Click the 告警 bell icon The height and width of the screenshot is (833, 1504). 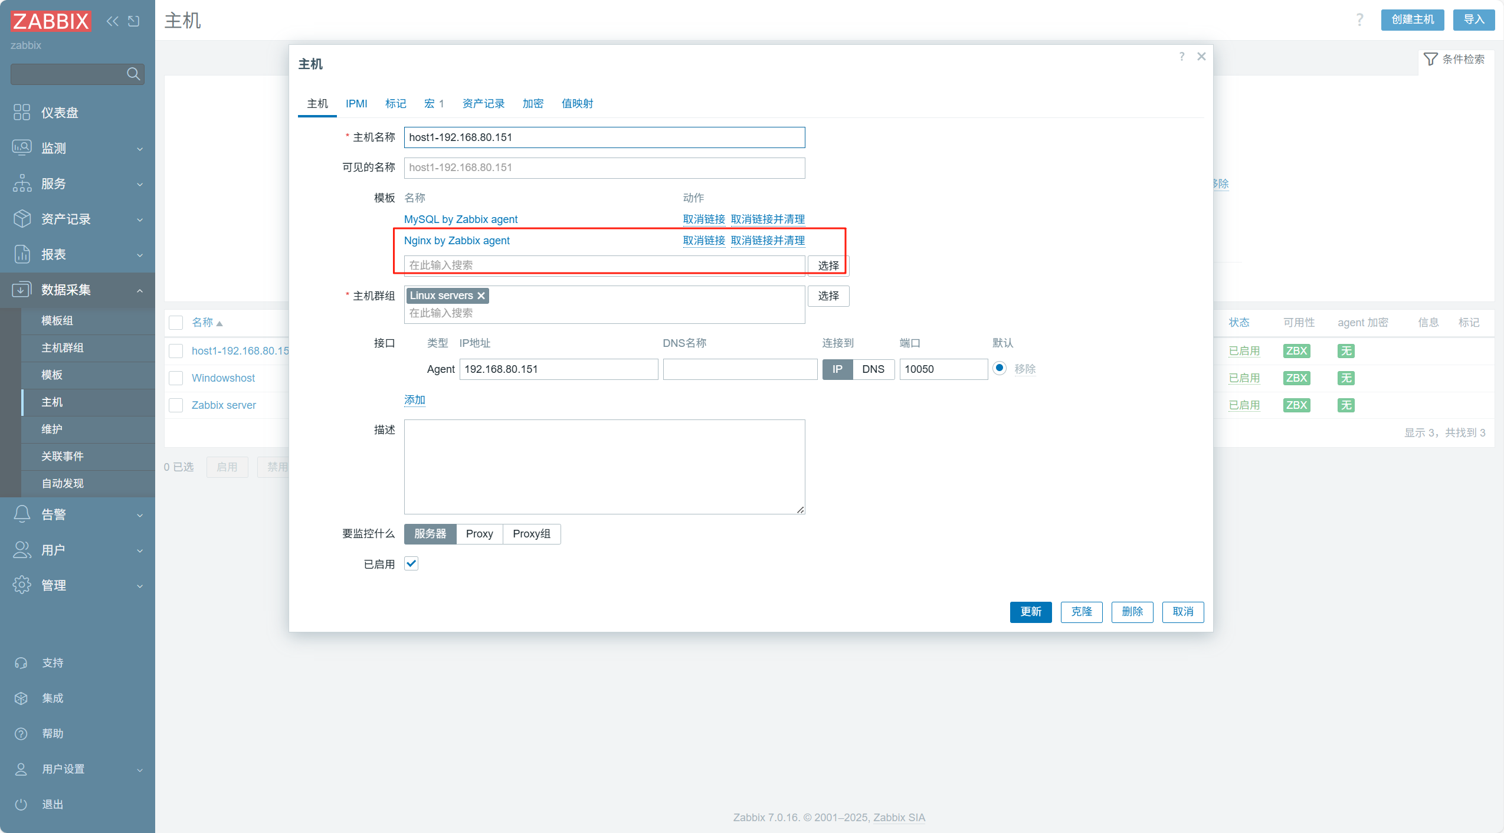[x=22, y=514]
